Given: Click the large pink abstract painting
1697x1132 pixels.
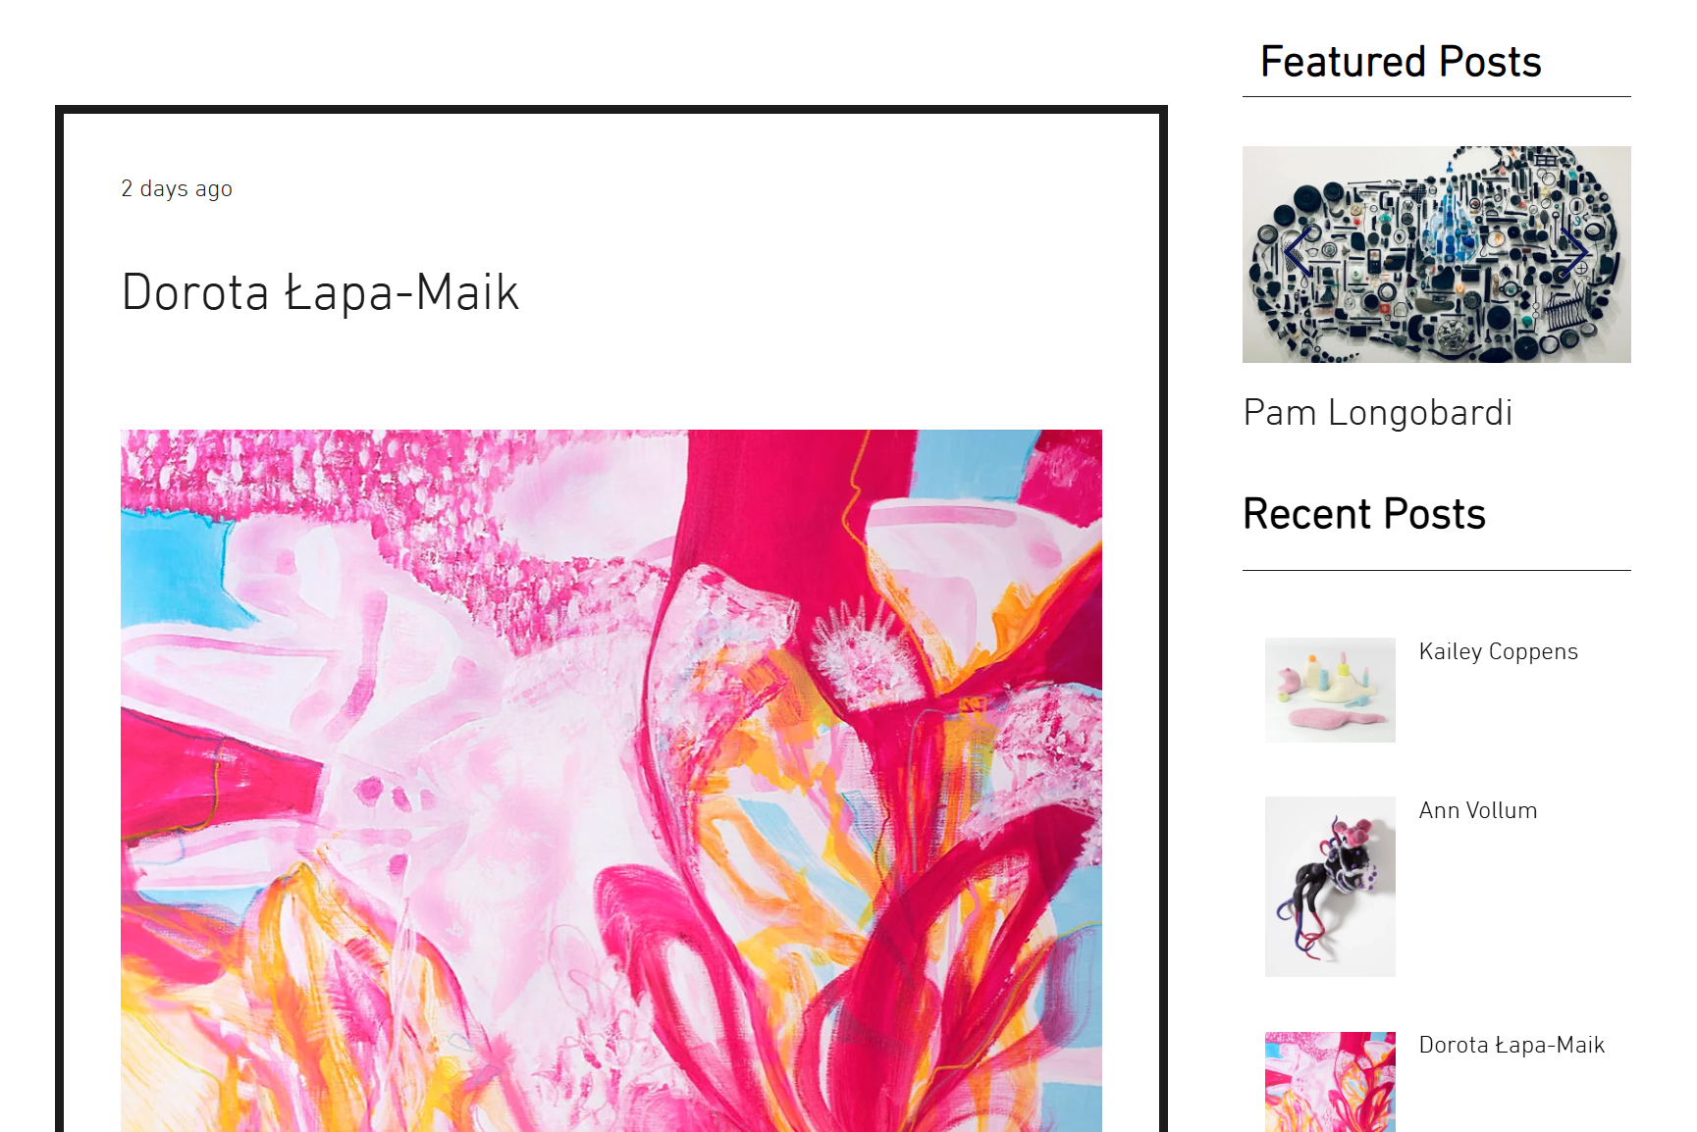Looking at the screenshot, I should (611, 781).
